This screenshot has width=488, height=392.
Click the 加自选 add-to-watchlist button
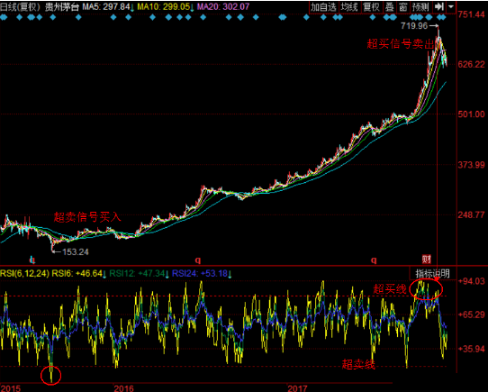tap(323, 7)
